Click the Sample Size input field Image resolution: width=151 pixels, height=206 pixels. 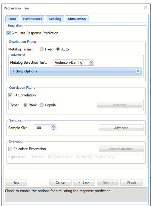click(x=42, y=128)
